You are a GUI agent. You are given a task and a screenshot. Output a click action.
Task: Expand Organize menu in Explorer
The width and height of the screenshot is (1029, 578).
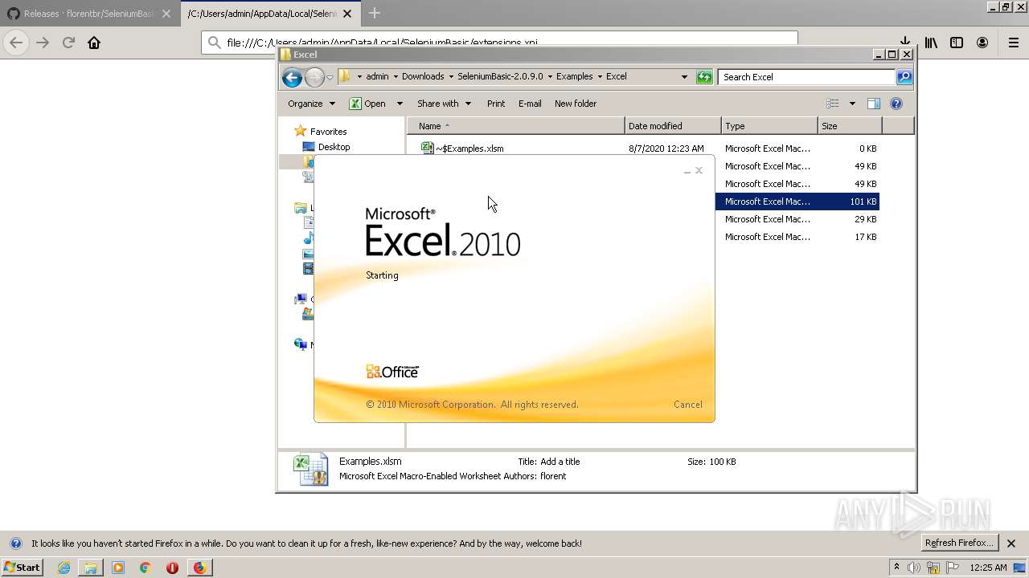pyautogui.click(x=312, y=104)
